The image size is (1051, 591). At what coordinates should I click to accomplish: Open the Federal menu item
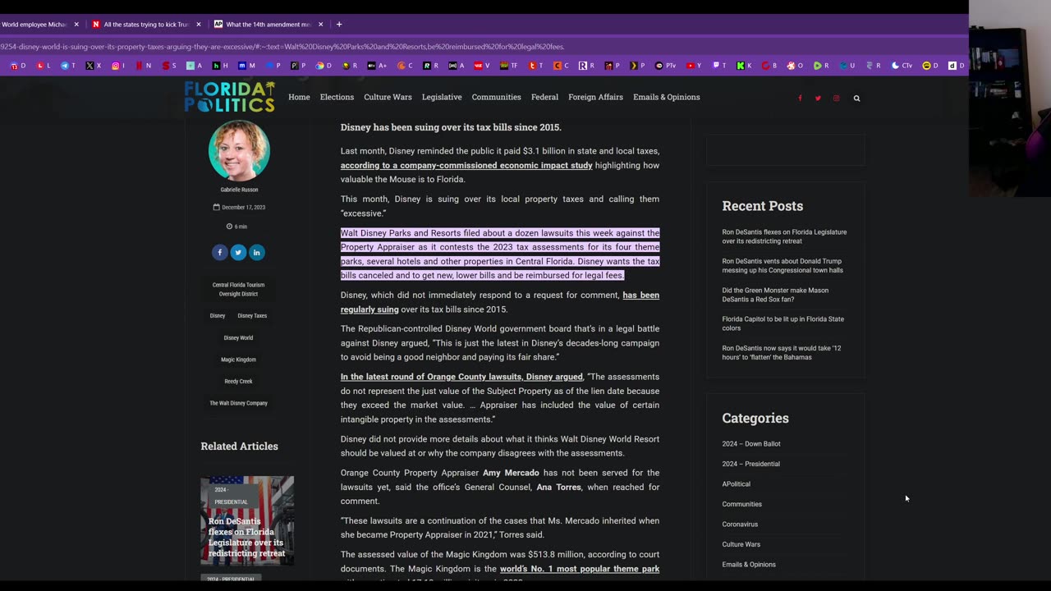point(544,97)
